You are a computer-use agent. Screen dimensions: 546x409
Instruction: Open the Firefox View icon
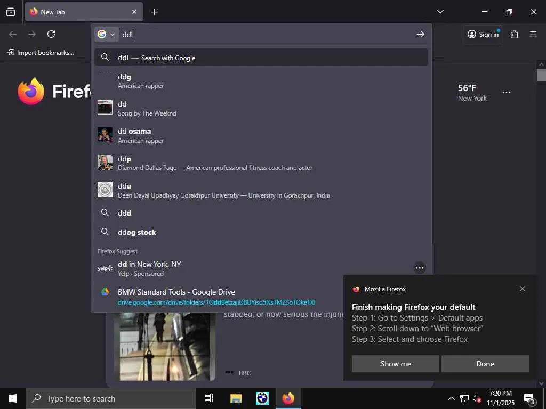11,12
